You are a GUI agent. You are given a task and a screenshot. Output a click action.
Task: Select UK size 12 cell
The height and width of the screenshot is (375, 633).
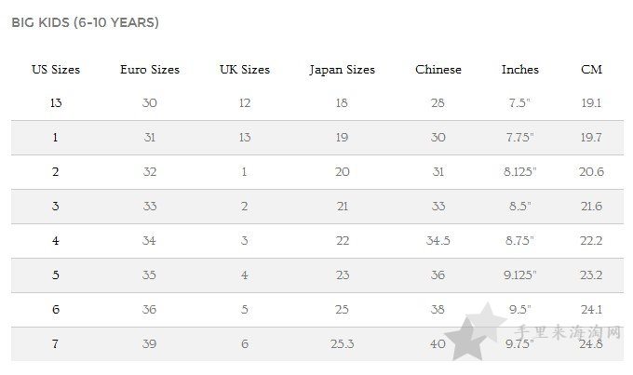[245, 103]
